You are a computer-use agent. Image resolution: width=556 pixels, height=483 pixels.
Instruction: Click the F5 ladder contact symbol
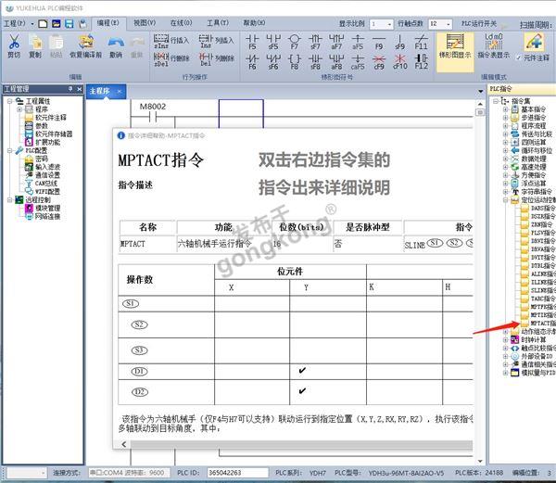click(x=252, y=41)
